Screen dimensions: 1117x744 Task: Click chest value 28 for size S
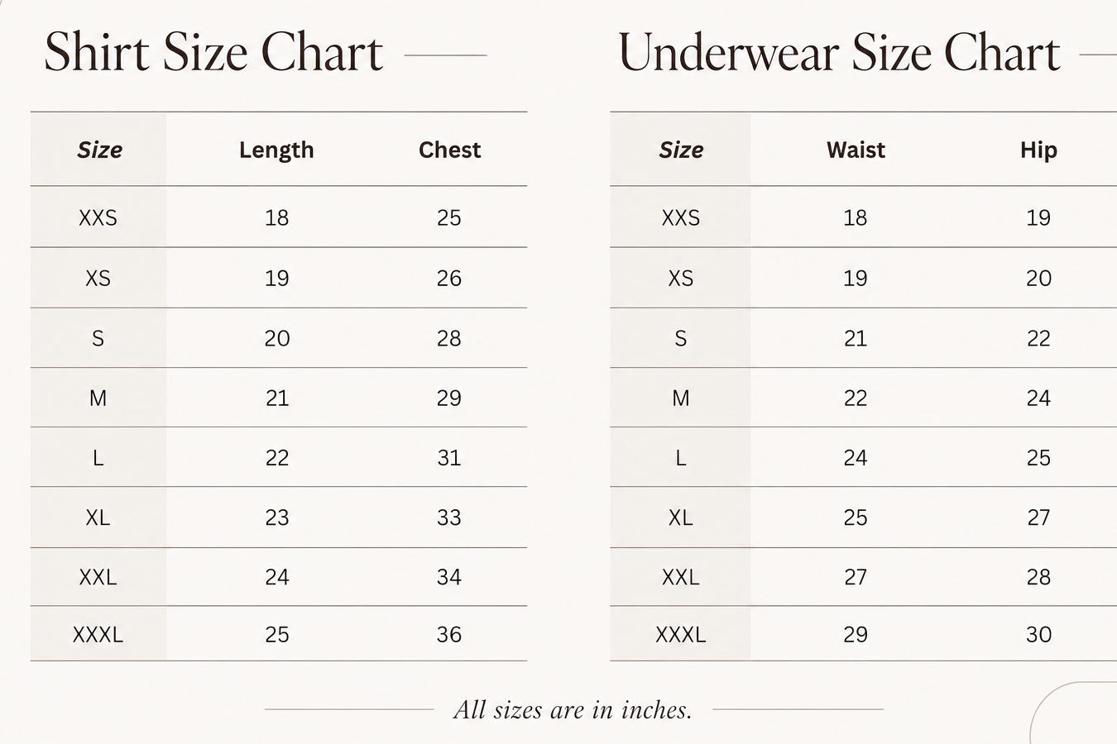[449, 338]
